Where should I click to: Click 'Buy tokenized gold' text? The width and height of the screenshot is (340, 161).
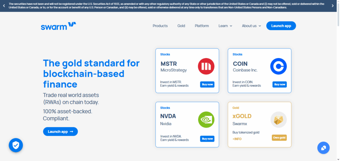click(246, 132)
